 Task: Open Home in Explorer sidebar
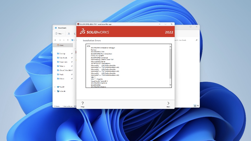[63, 45]
